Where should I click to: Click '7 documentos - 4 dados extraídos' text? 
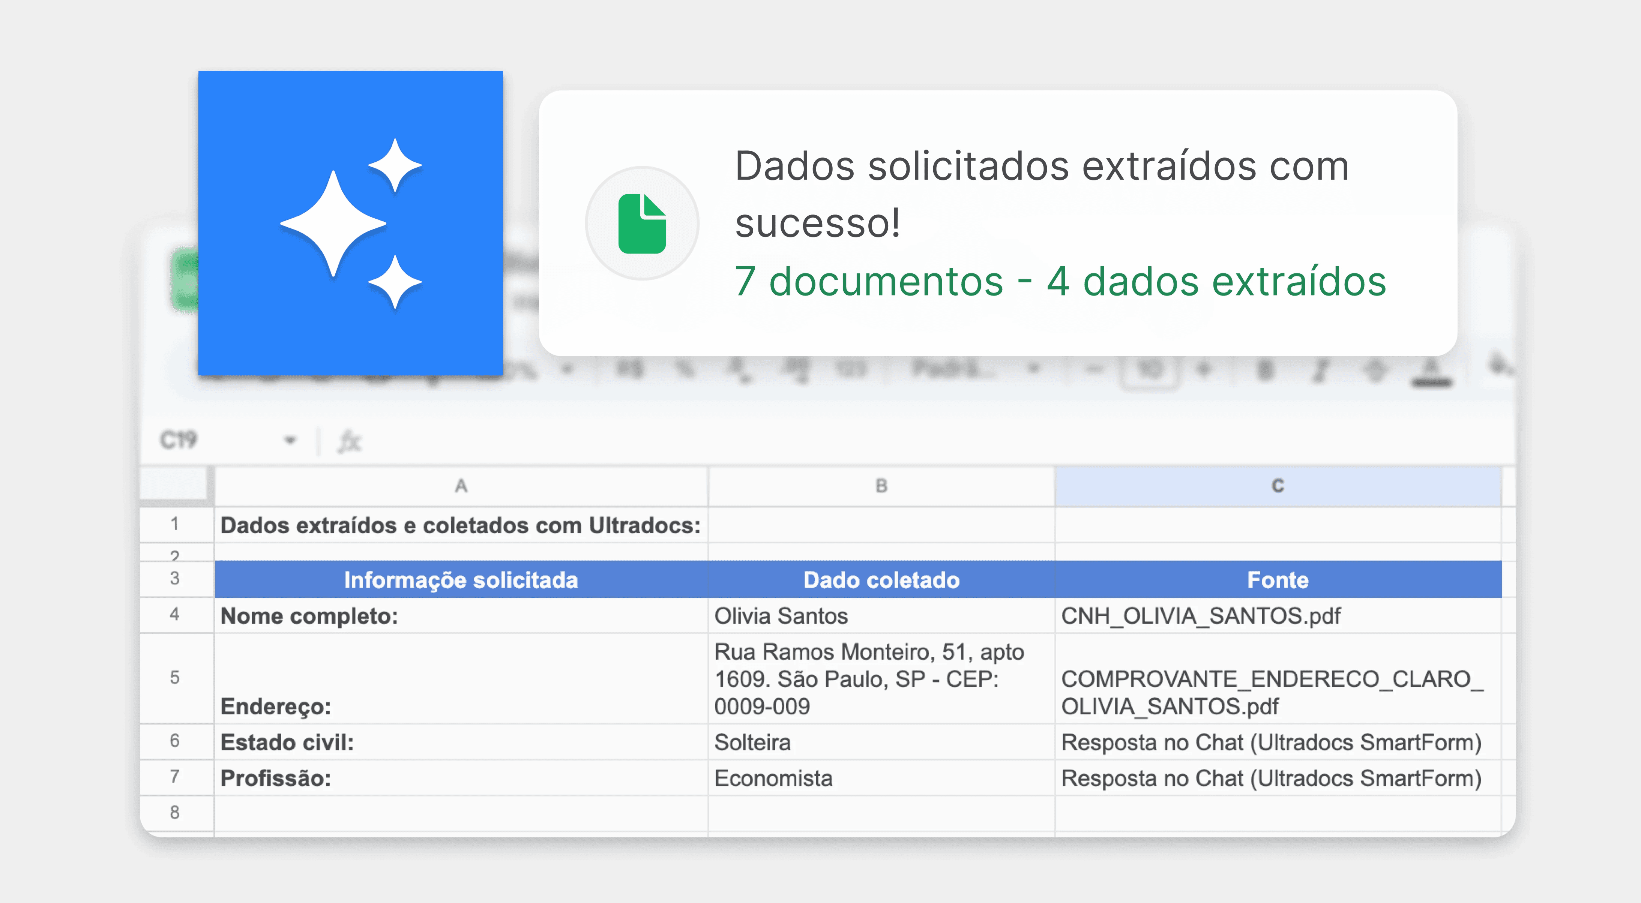pyautogui.click(x=1061, y=281)
